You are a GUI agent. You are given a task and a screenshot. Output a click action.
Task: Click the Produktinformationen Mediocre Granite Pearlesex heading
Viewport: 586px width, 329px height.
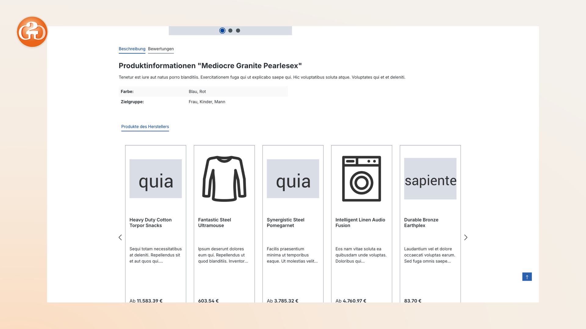coord(210,66)
